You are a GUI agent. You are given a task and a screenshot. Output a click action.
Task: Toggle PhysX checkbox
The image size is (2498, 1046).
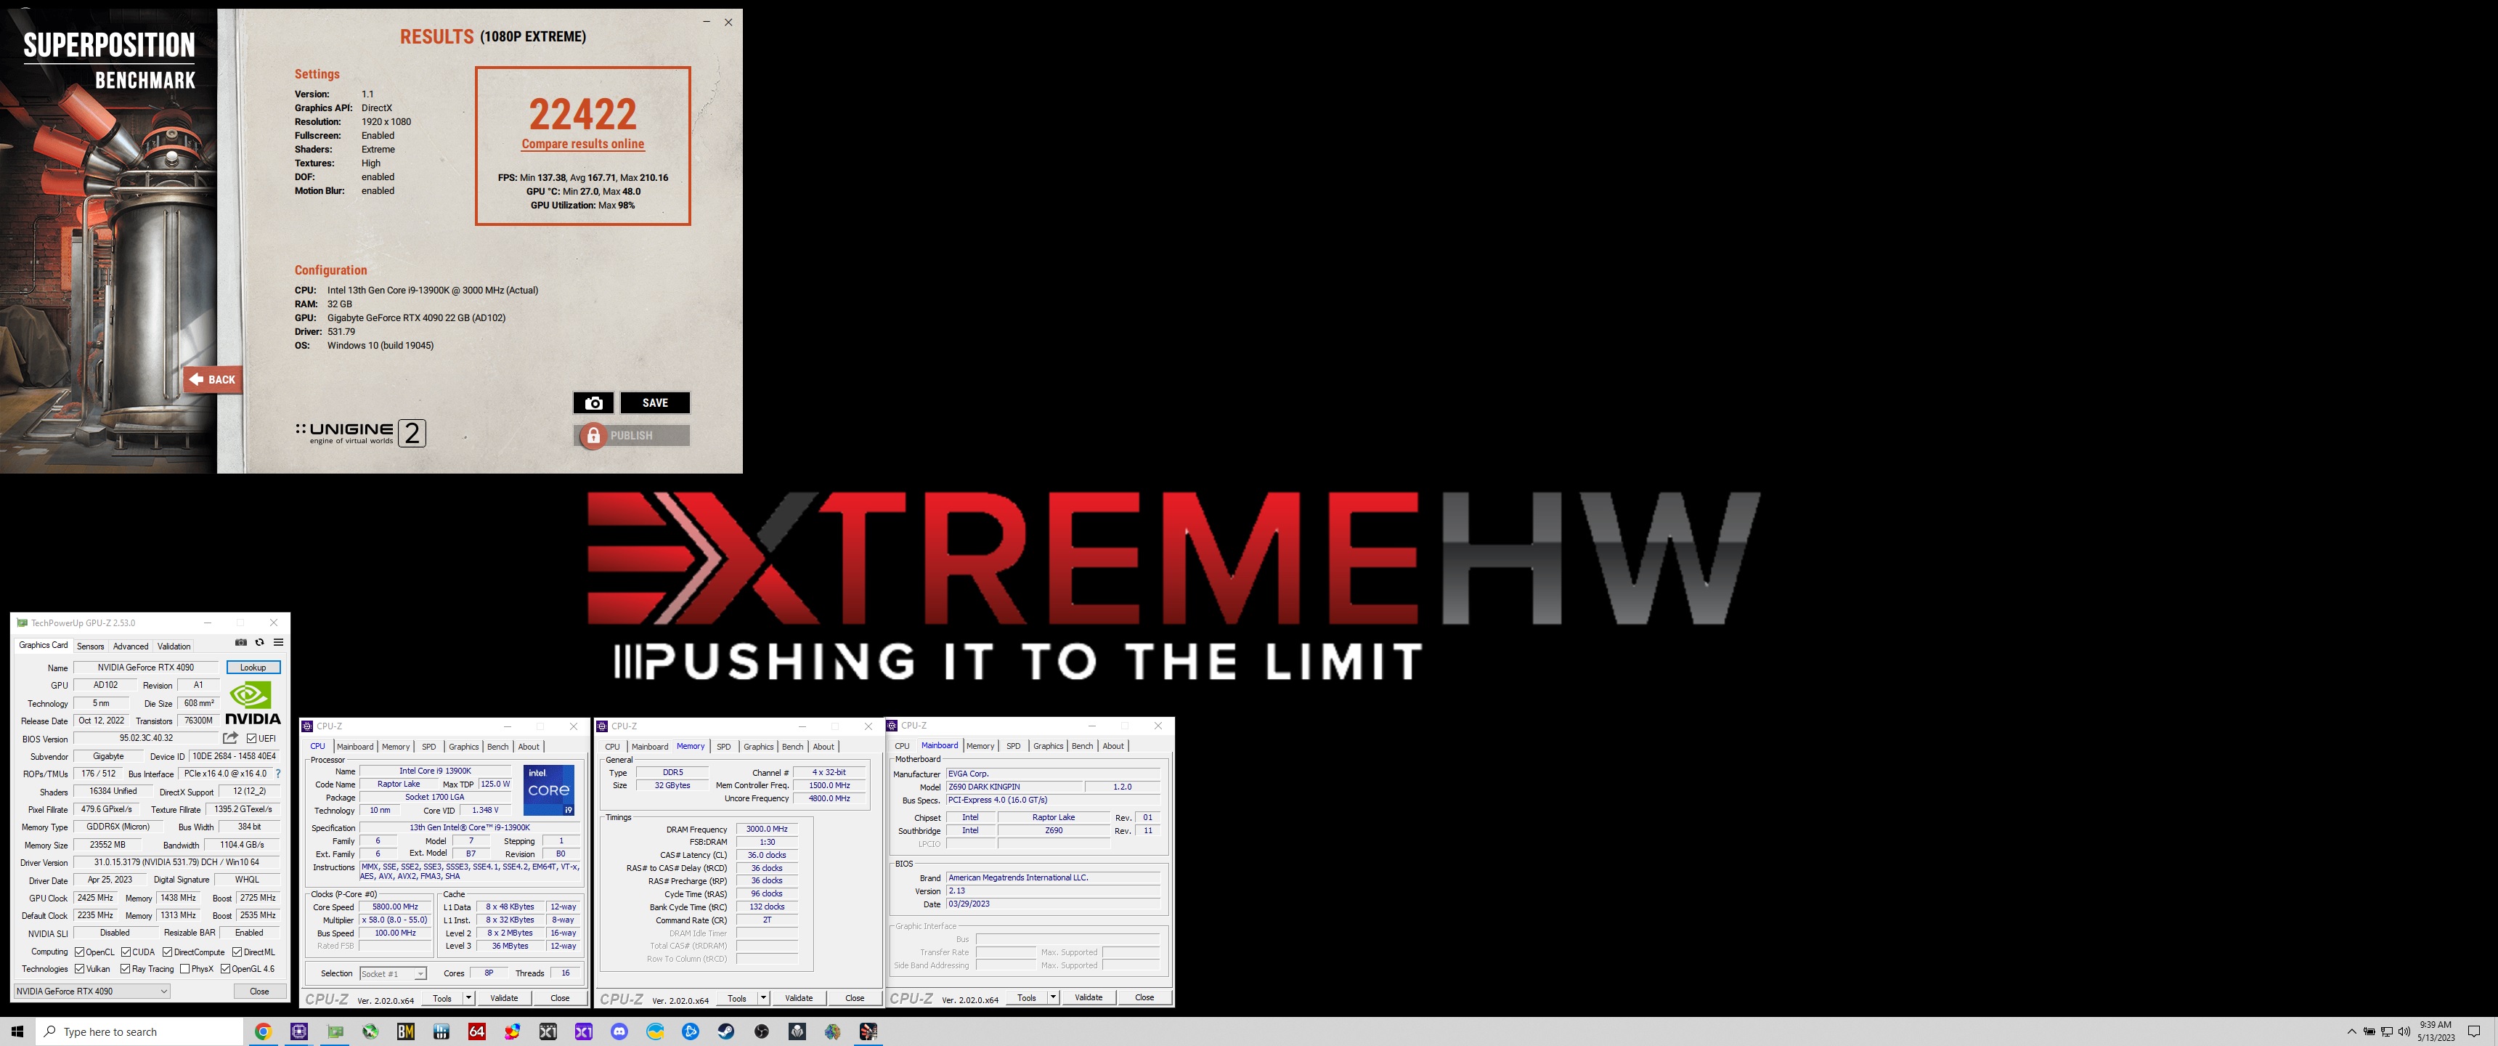point(184,968)
